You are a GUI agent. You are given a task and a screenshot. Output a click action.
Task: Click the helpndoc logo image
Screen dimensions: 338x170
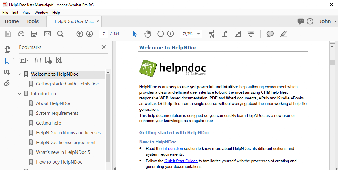tap(173, 68)
